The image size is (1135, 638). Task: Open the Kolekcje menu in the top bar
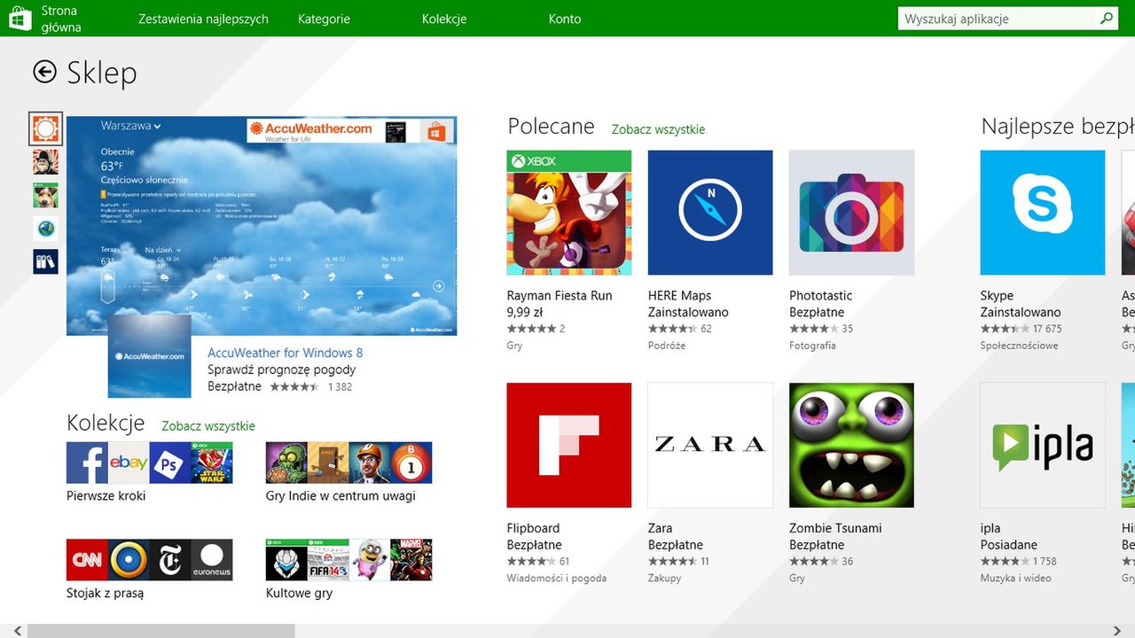click(x=444, y=19)
